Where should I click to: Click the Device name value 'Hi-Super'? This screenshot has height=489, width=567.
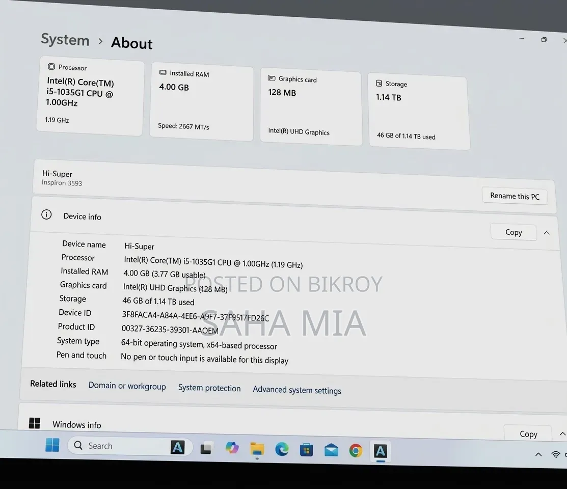[139, 246]
